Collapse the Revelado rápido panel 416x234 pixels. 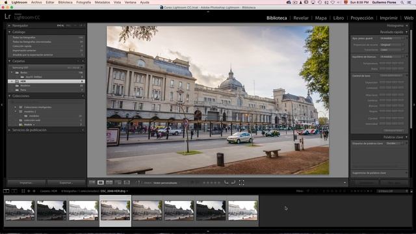(407, 32)
